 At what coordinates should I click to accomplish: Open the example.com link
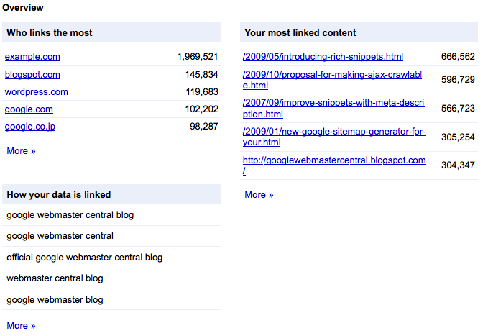tap(32, 57)
